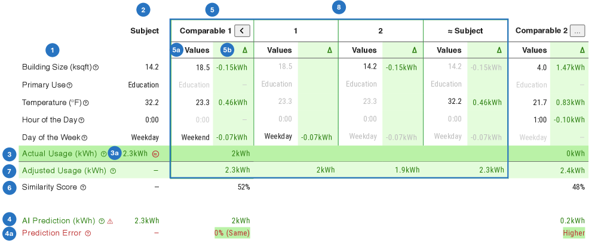This screenshot has width=595, height=249.
Task: Expand Comparable 2 using the ellipsis button
Action: click(x=577, y=30)
